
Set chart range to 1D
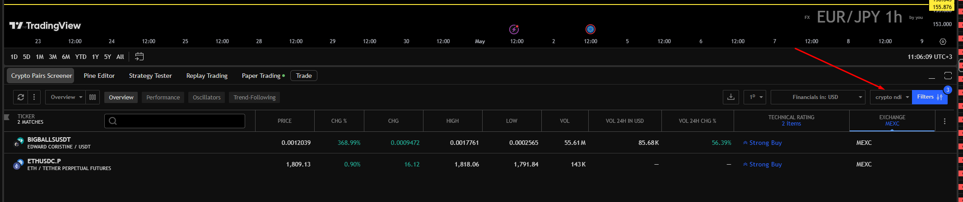tap(14, 57)
